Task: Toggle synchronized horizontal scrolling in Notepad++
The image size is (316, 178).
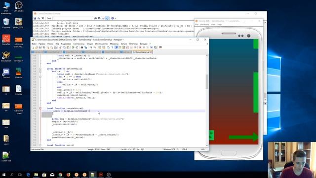Action: (x=103, y=47)
